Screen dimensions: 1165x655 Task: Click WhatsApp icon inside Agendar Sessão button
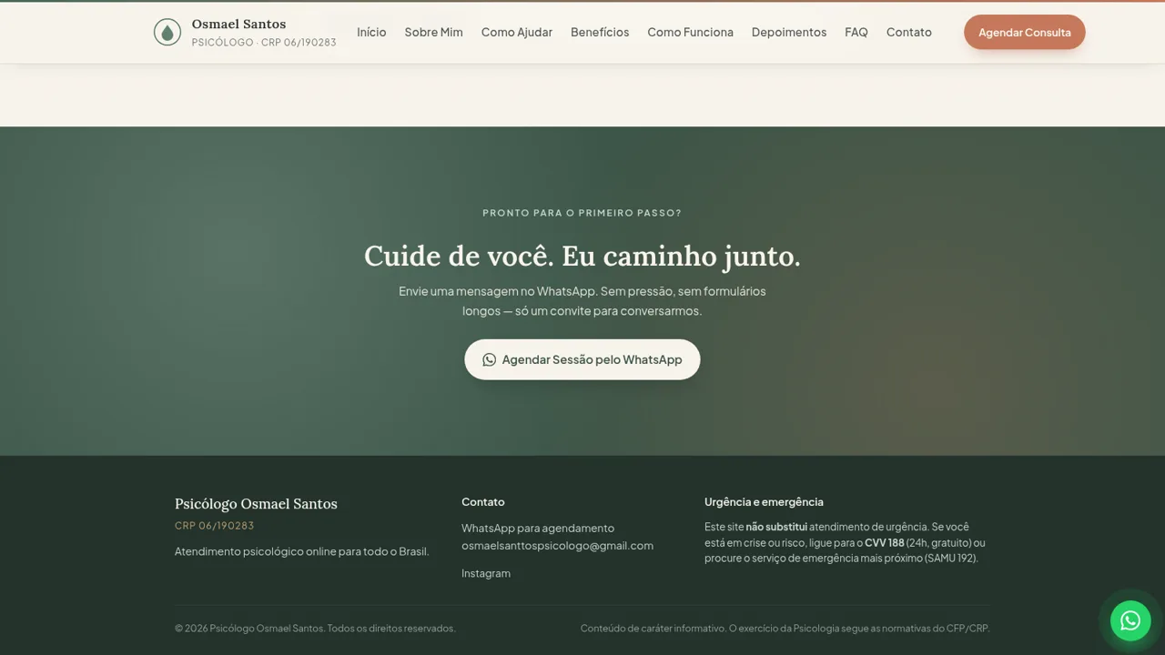coord(489,359)
